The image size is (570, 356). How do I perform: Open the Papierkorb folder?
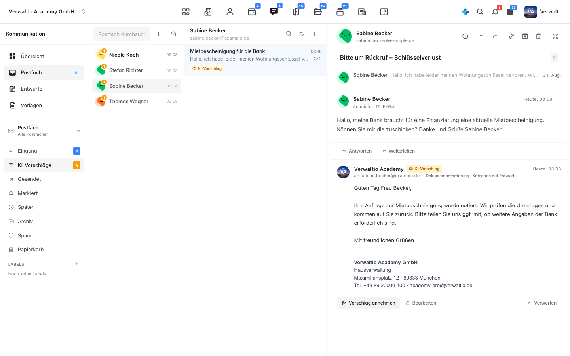click(44, 250)
